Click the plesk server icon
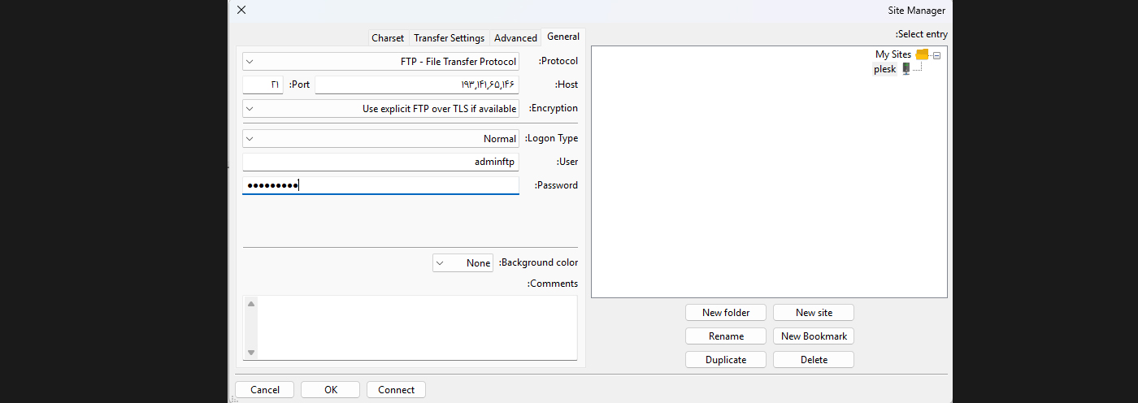 pos(906,69)
